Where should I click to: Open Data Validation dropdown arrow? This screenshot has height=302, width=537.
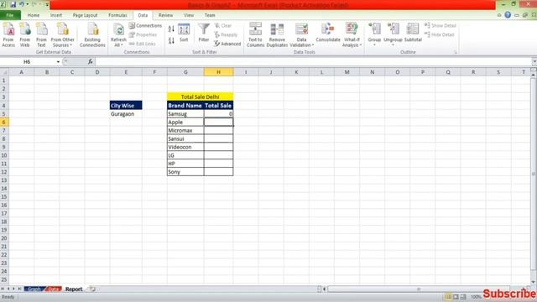[x=313, y=45]
